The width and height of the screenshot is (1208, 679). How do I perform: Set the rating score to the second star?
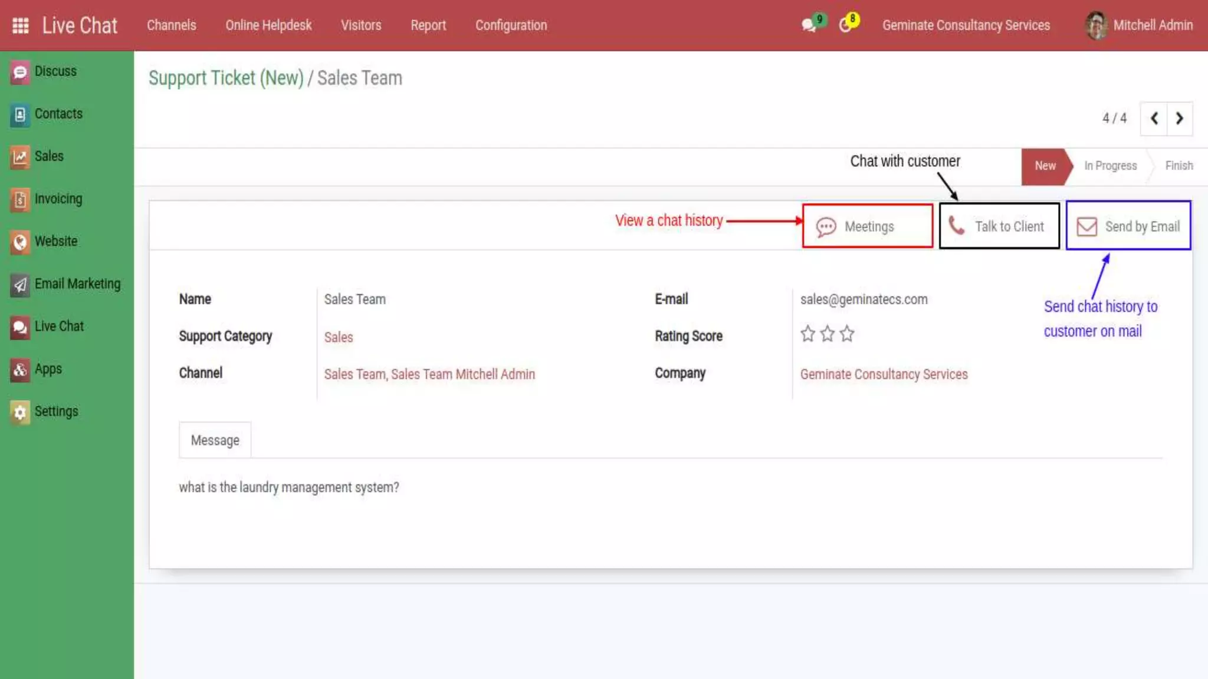click(x=828, y=334)
